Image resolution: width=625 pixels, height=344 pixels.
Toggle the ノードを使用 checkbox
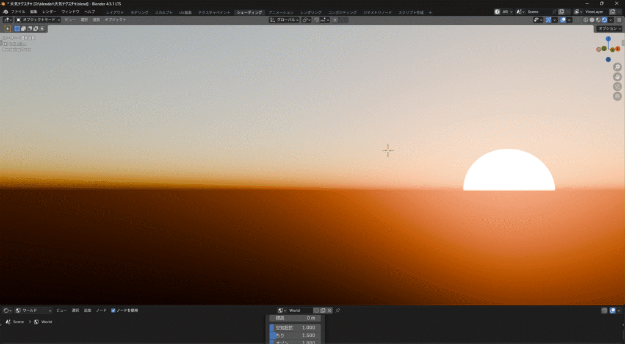click(113, 310)
